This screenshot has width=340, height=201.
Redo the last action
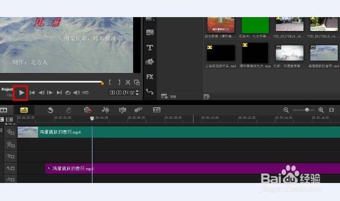[69, 110]
